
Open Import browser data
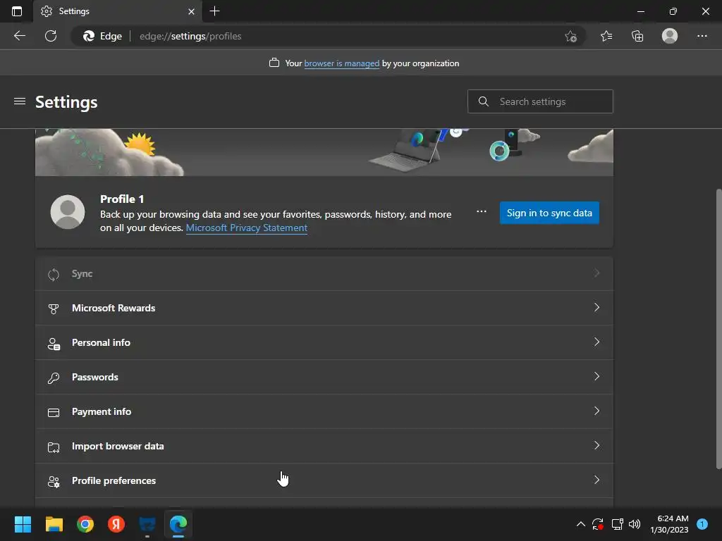coord(324,446)
